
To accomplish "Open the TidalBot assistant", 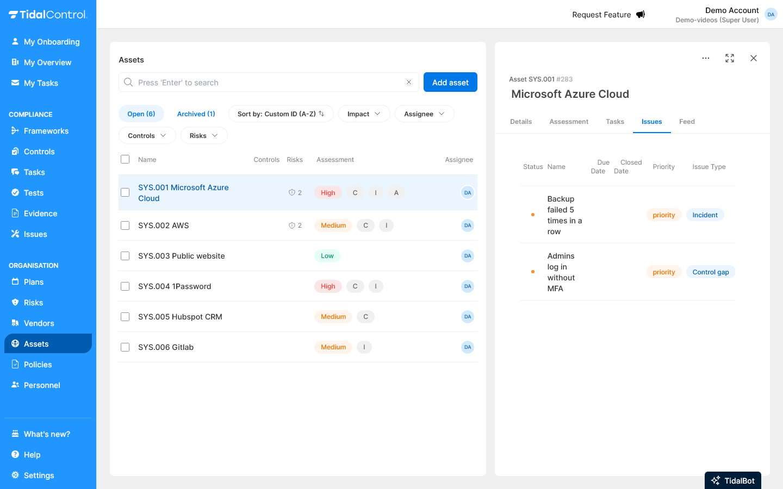I will (x=732, y=480).
